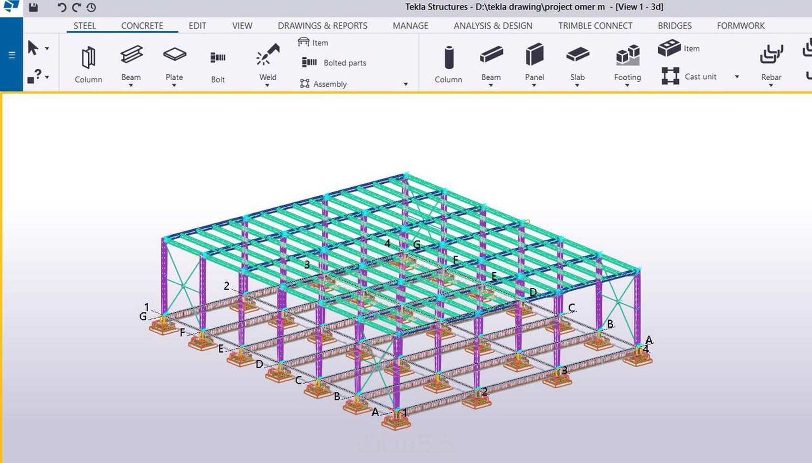Switch to the CONCRETE ribbon tab
The height and width of the screenshot is (463, 812).
coord(142,26)
